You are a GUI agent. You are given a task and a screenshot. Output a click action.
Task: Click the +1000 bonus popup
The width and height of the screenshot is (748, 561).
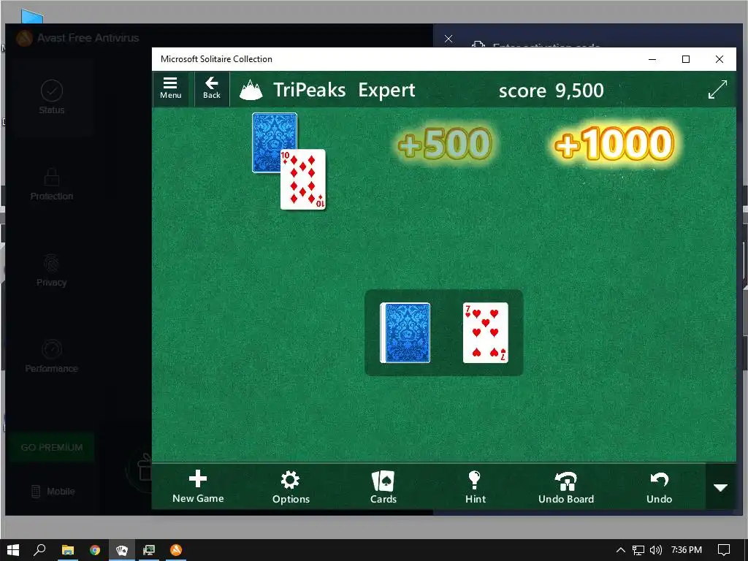point(614,143)
